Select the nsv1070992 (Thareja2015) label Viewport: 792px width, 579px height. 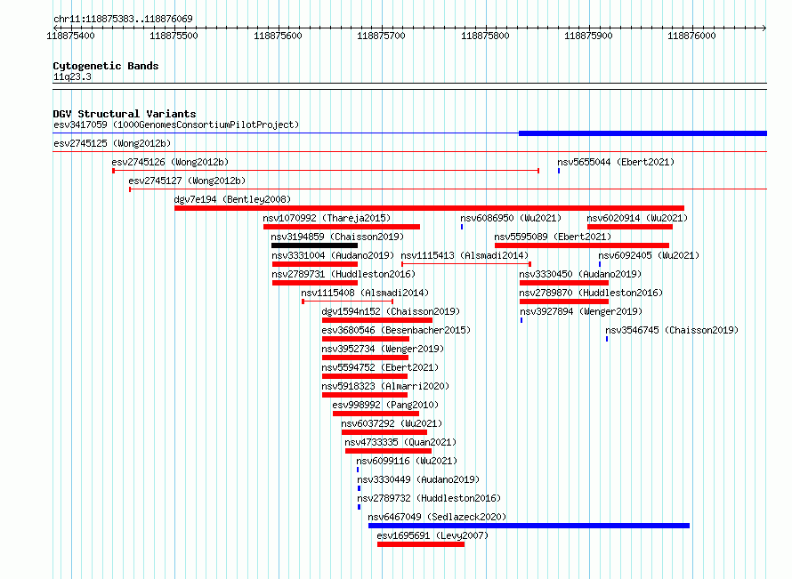pyautogui.click(x=327, y=218)
